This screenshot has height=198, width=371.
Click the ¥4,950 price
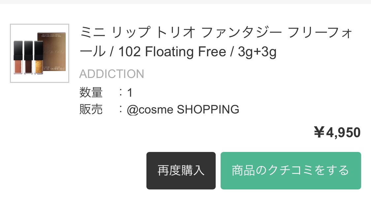[x=337, y=133]
